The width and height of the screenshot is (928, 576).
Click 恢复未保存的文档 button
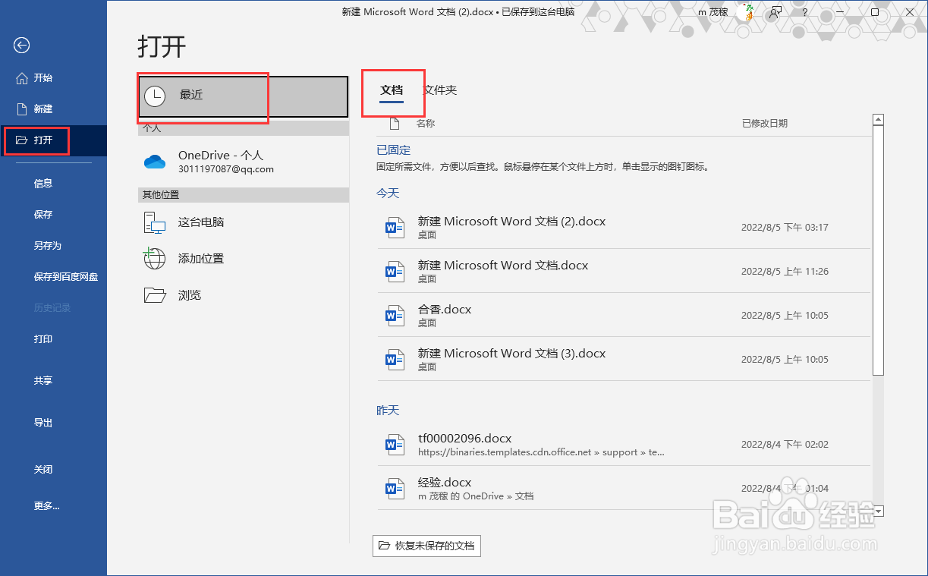pyautogui.click(x=426, y=546)
